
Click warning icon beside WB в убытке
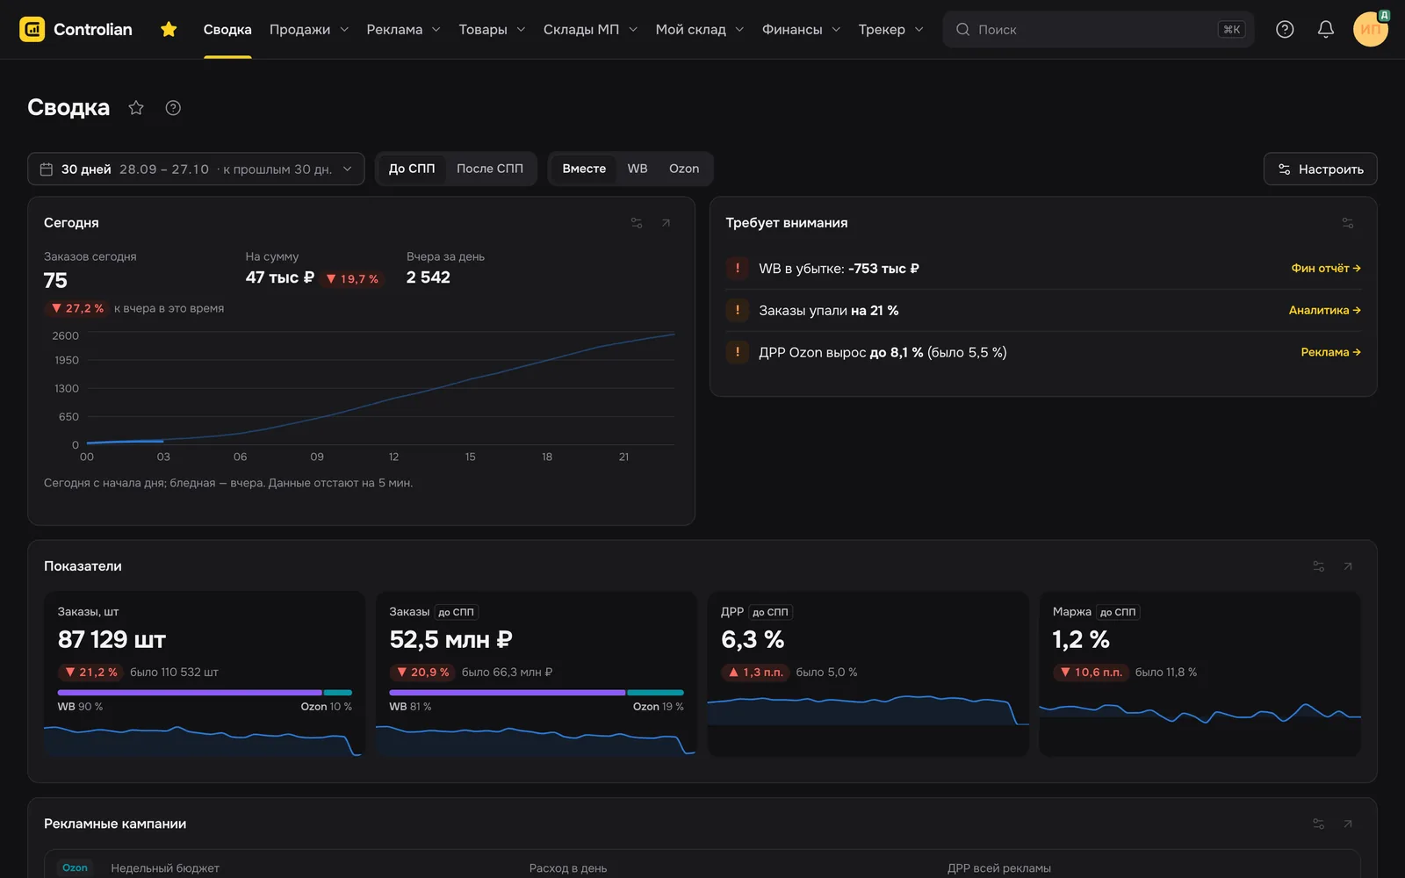click(x=738, y=269)
